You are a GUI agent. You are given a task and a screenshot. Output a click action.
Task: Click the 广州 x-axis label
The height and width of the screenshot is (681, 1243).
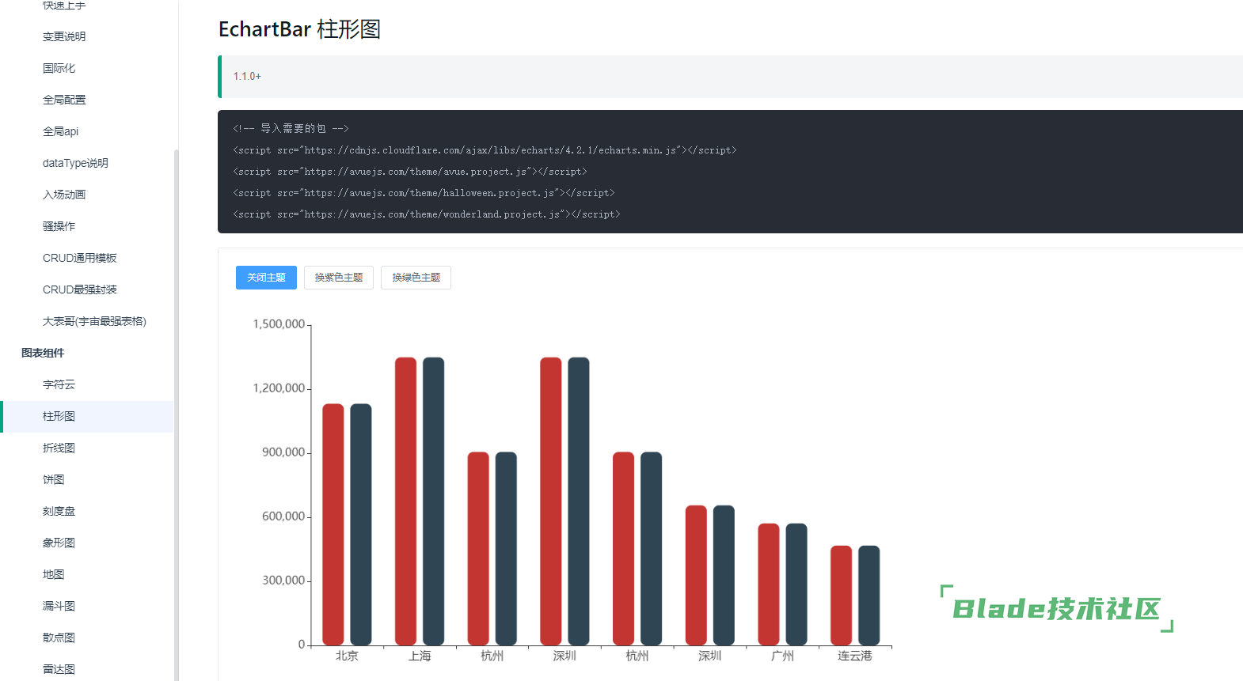click(x=782, y=656)
